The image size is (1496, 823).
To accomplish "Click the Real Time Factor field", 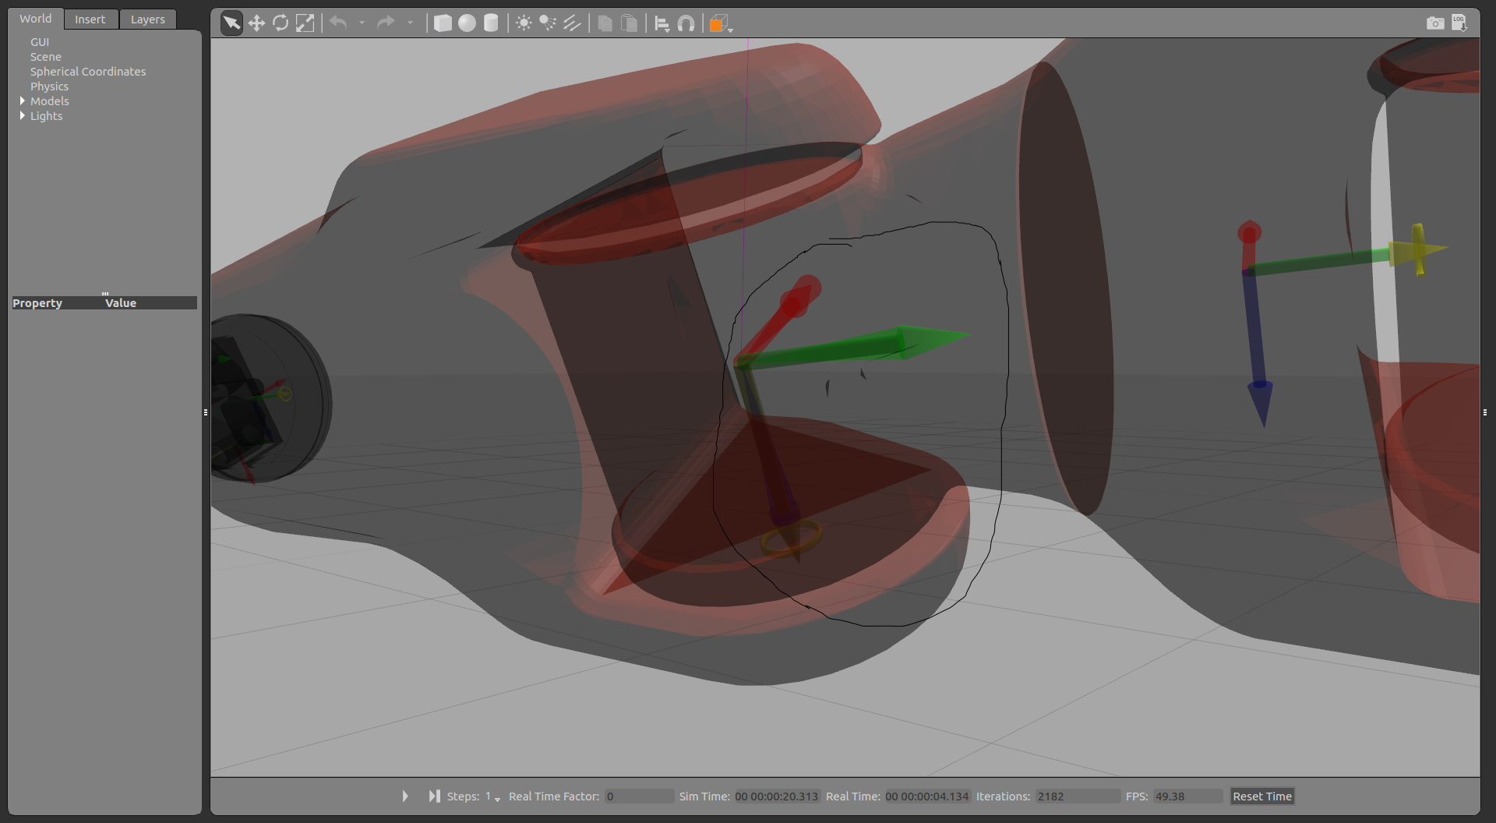I will pos(638,796).
